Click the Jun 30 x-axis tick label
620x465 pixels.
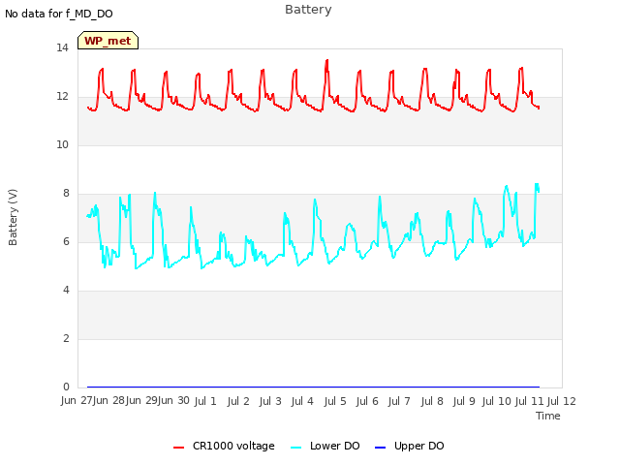(x=173, y=400)
